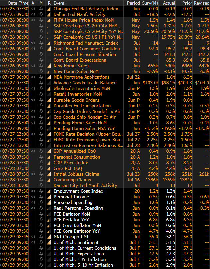Viewport: 210px width, 269px height.
Task: Toggle alert bell for Kansas City Fed Manf. Activity
Action: pyautogui.click(x=41, y=185)
